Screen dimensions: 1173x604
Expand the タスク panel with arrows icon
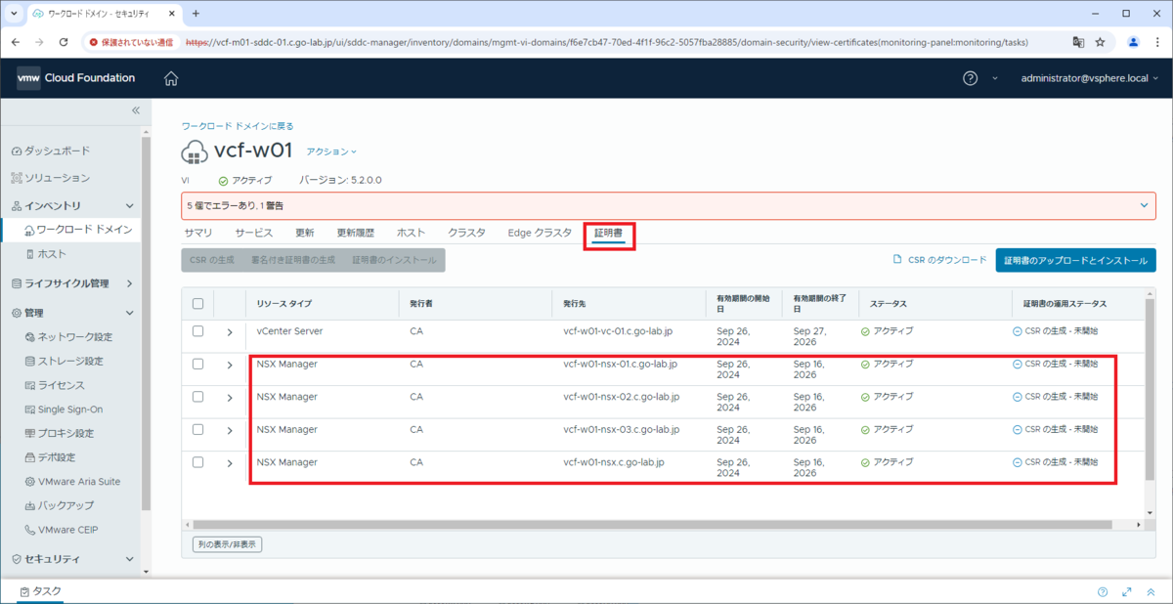[x=1127, y=592]
